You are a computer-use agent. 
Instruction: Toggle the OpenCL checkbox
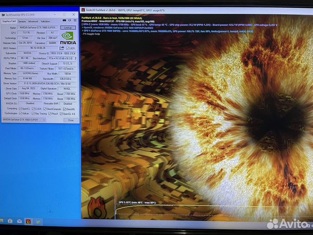coord(20,109)
